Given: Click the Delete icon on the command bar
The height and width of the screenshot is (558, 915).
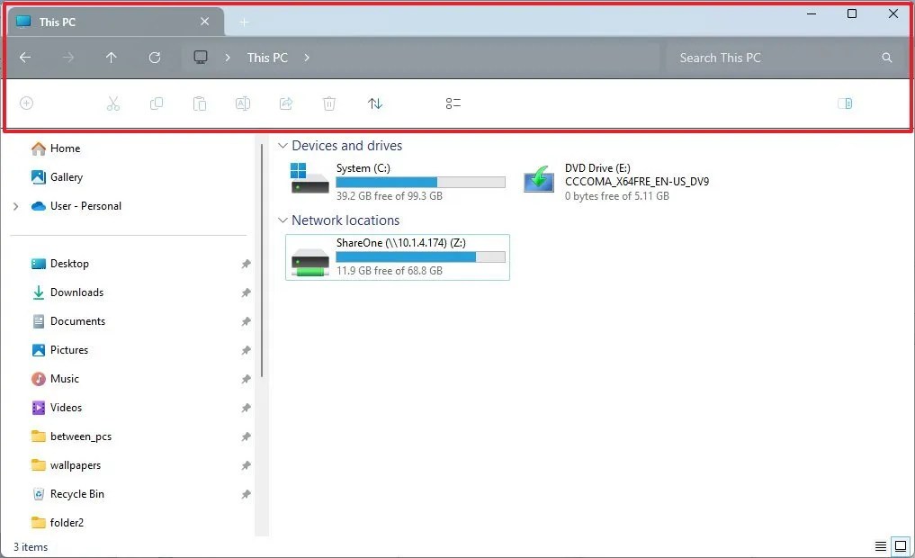Looking at the screenshot, I should click(329, 103).
